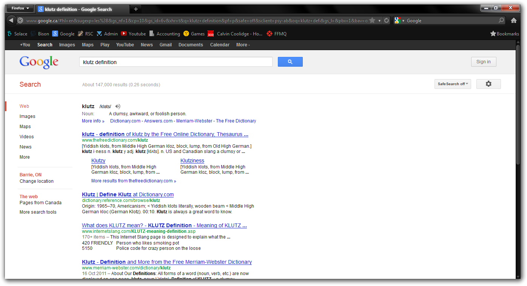Open the browser home page icon
This screenshot has height=286, width=527.
tap(514, 21)
